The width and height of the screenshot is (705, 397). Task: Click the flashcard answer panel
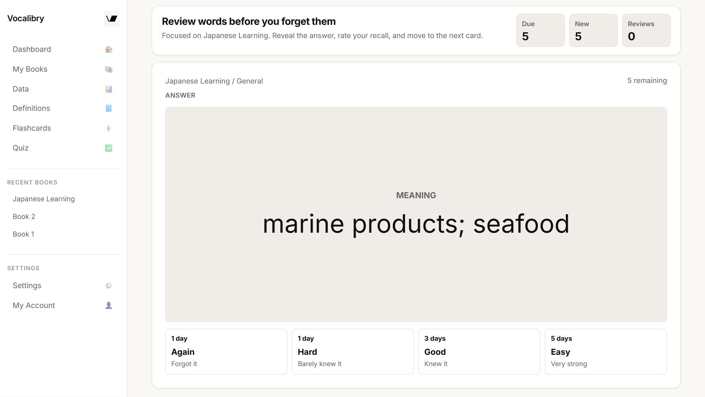pos(416,214)
